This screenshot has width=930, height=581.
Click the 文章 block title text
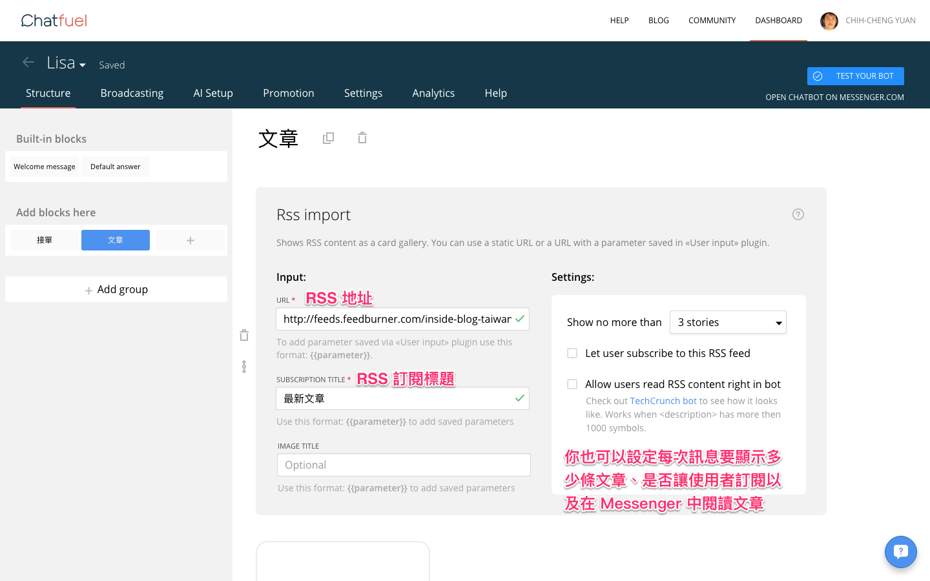[278, 138]
